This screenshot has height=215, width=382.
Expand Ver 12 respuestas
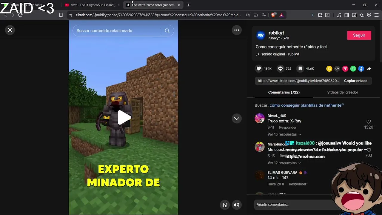pos(284,163)
